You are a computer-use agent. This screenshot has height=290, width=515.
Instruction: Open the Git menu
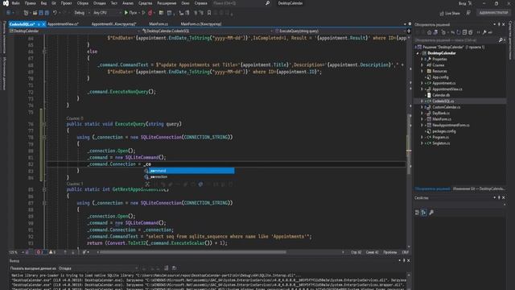point(54,3)
